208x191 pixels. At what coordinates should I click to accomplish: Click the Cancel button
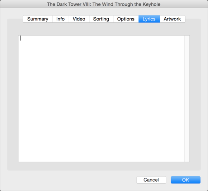(x=151, y=180)
